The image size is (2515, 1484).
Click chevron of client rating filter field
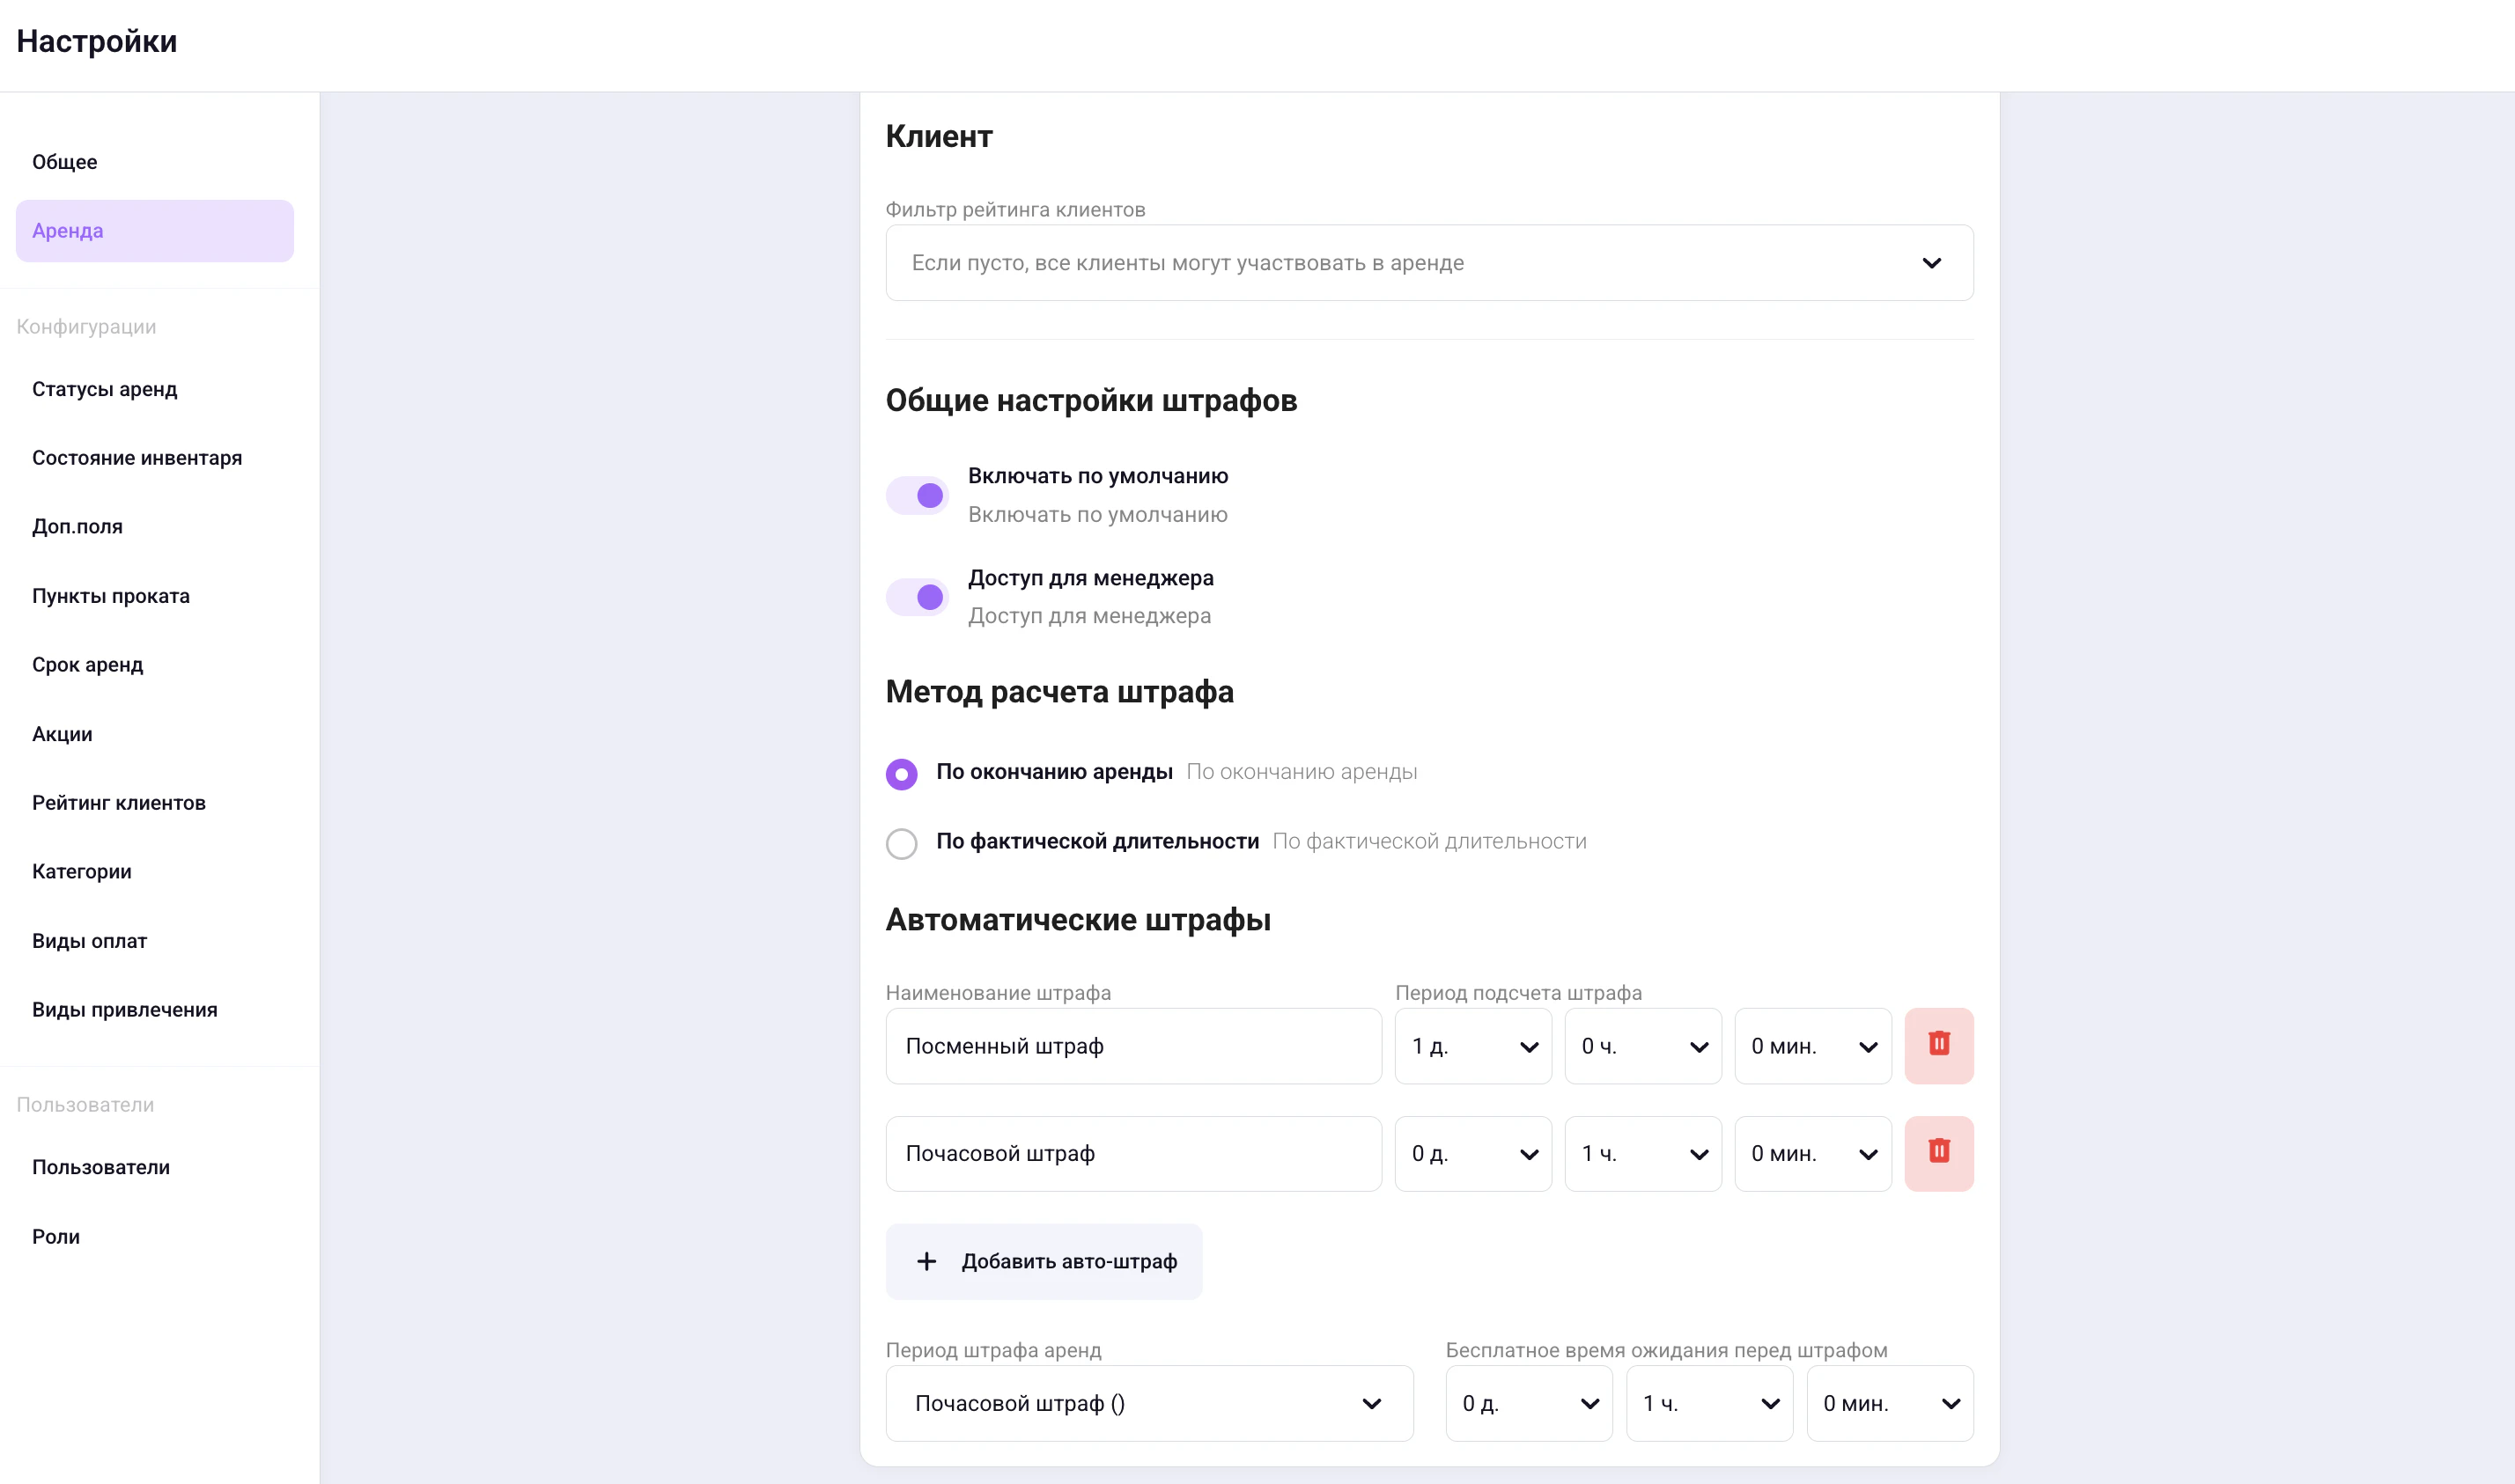pyautogui.click(x=1931, y=263)
